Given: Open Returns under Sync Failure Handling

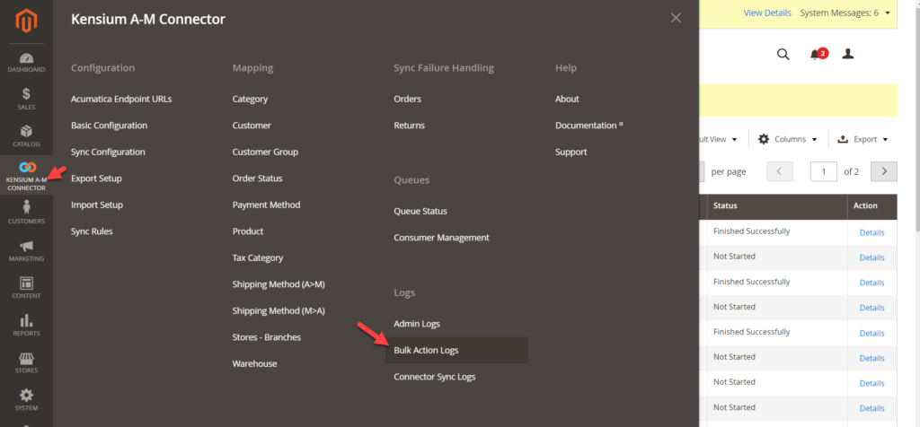Looking at the screenshot, I should (x=409, y=126).
